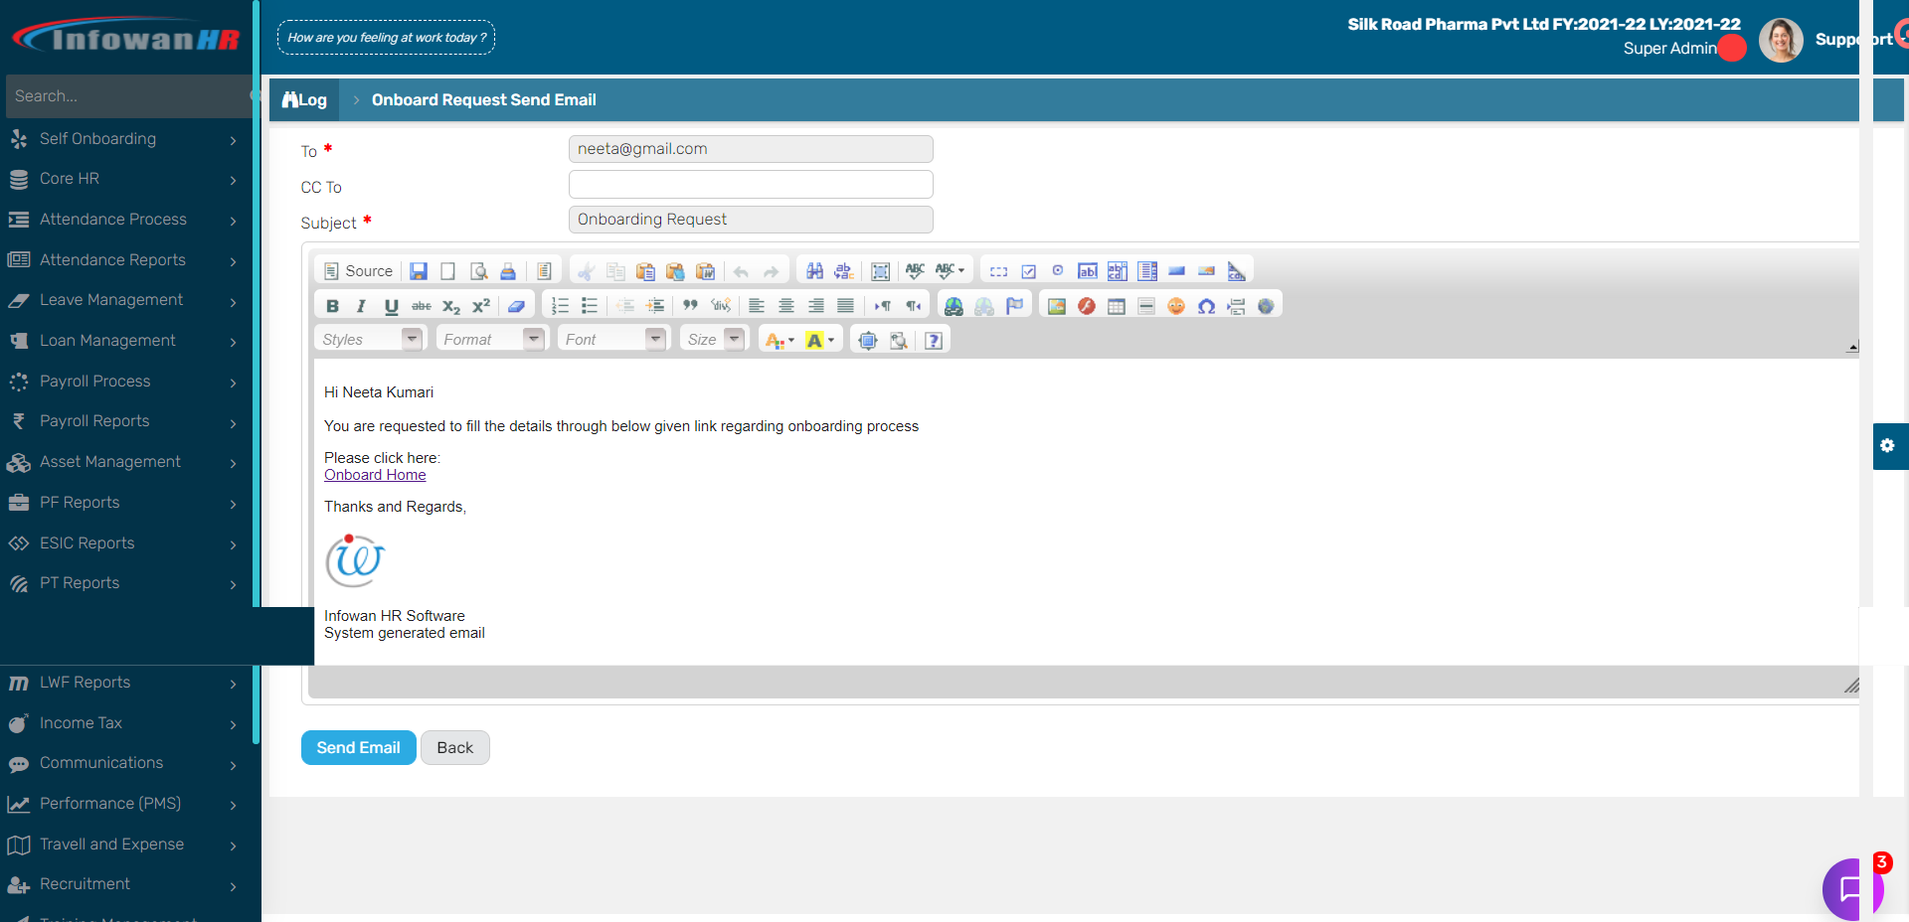Toggle bold formatting in the editor
The height and width of the screenshot is (922, 1909).
[x=333, y=305]
